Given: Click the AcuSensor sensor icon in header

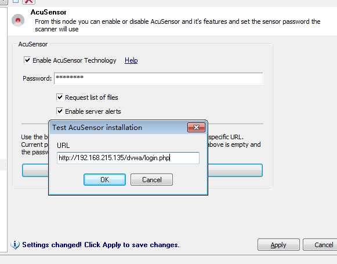Looking at the screenshot, I should tap(18, 20).
